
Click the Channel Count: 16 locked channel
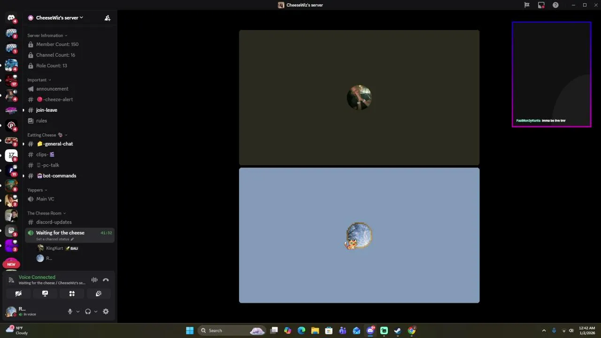[70, 55]
